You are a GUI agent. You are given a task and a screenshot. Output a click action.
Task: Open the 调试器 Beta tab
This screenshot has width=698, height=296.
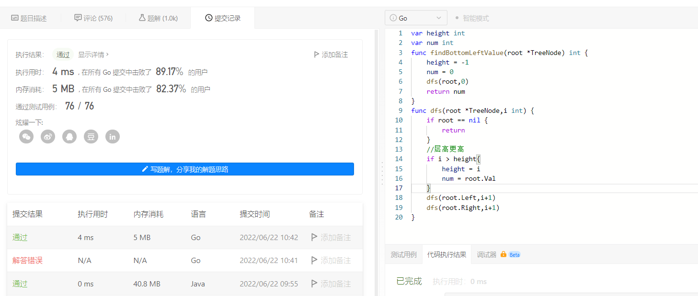pyautogui.click(x=498, y=254)
